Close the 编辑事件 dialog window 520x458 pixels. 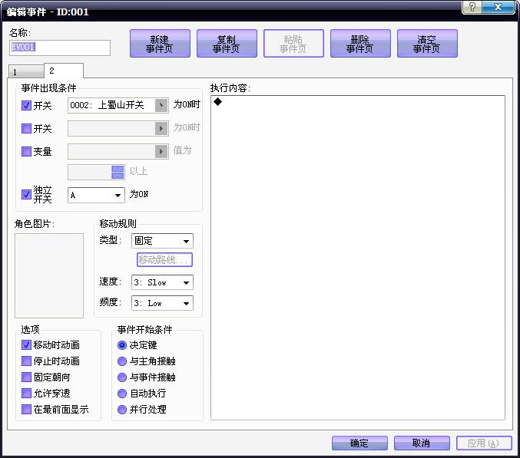[x=498, y=7]
